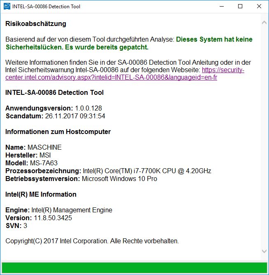Click the green status bar

tap(134, 268)
